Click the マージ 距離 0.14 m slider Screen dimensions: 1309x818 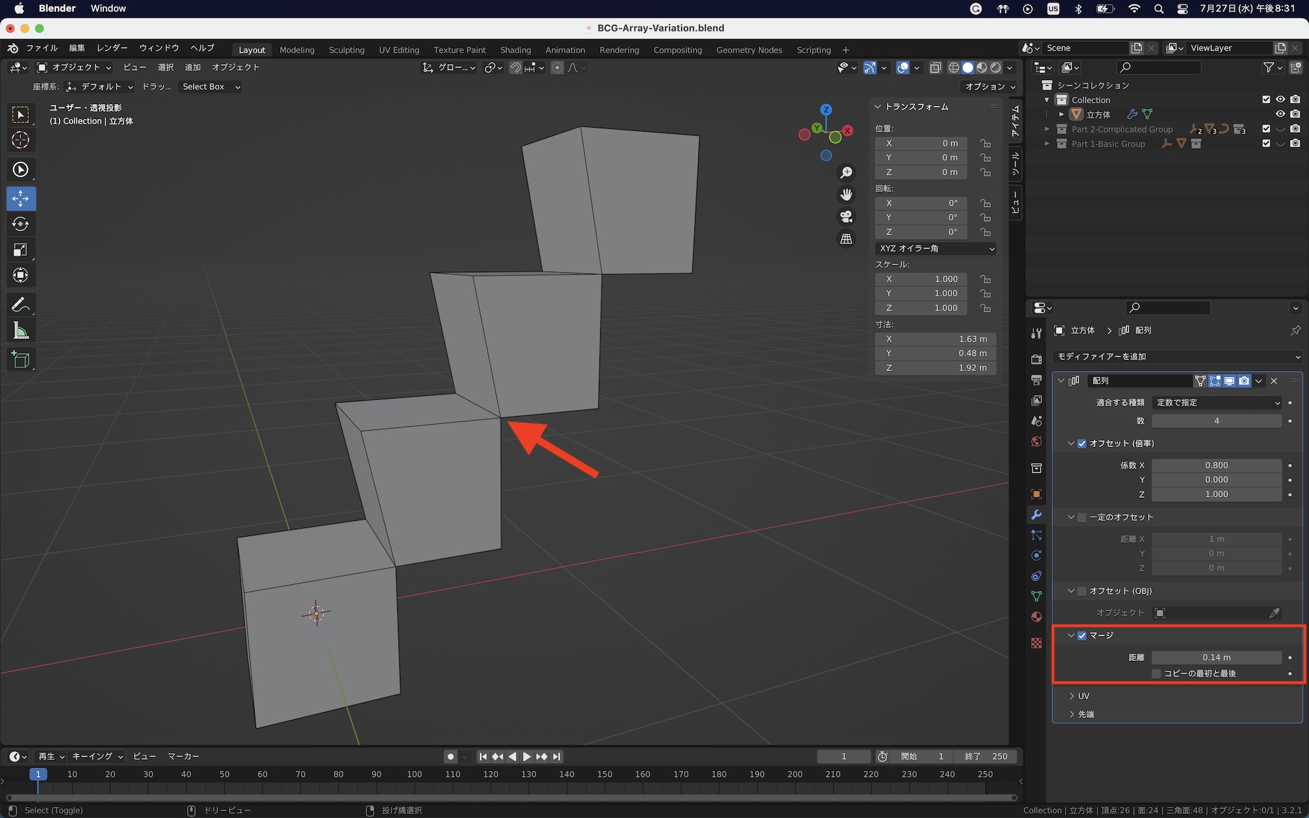pos(1216,657)
